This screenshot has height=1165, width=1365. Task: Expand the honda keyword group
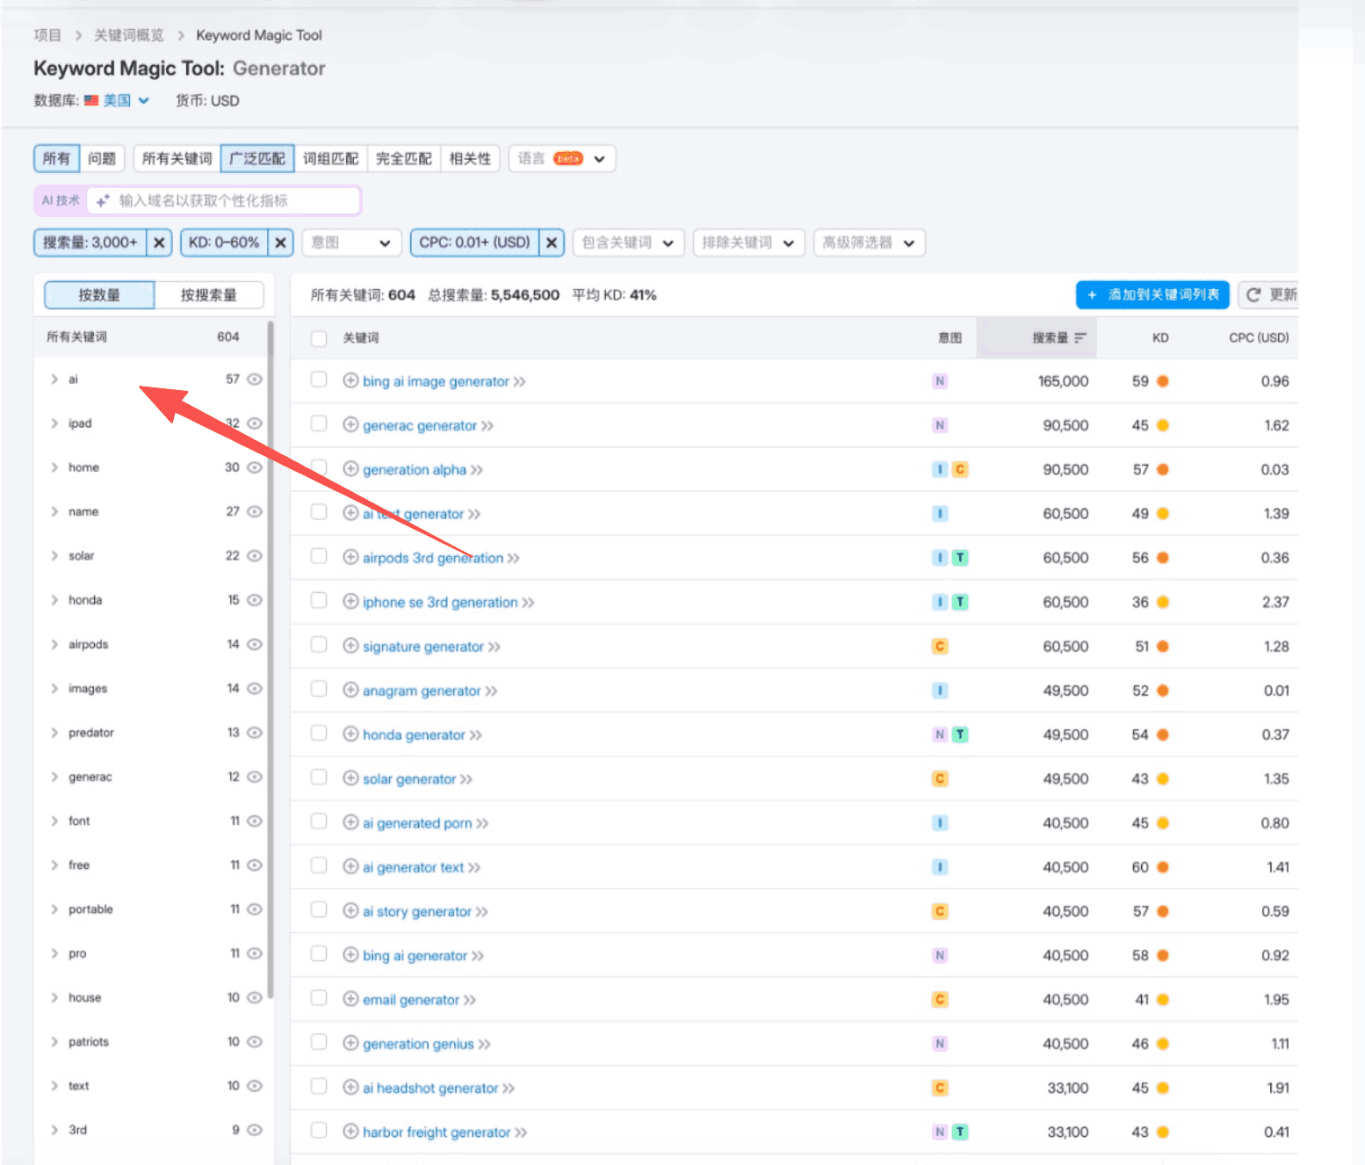[54, 600]
